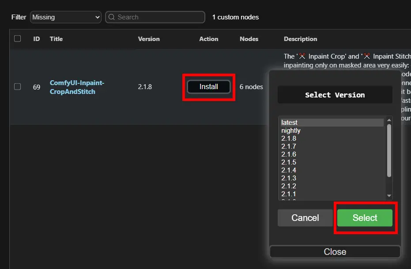Viewport: 411px width, 269px height.
Task: Sort by the Version column header
Action: tap(149, 39)
